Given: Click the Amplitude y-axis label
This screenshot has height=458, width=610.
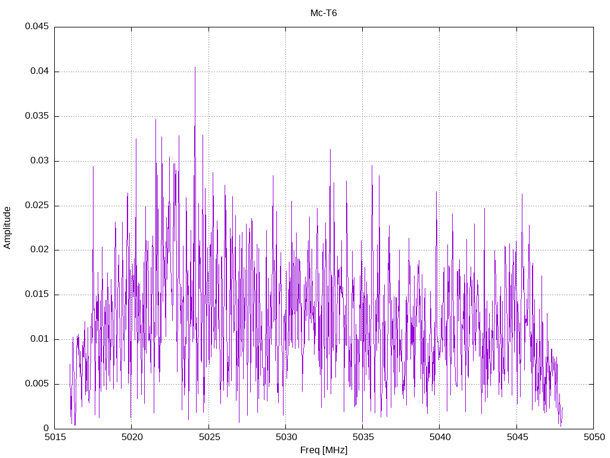Looking at the screenshot, I should 8,228.
